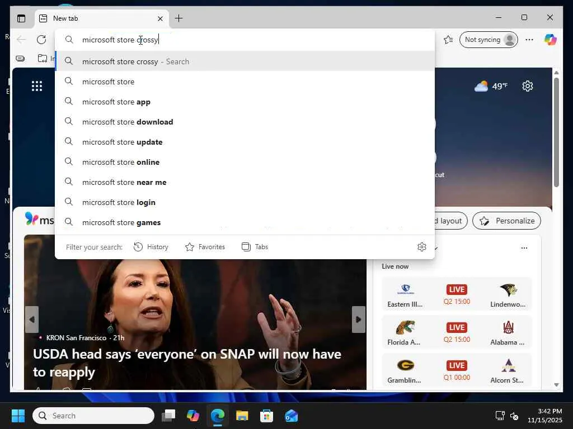The image size is (573, 429).
Task: Click the Live now heading
Action: [x=395, y=266]
